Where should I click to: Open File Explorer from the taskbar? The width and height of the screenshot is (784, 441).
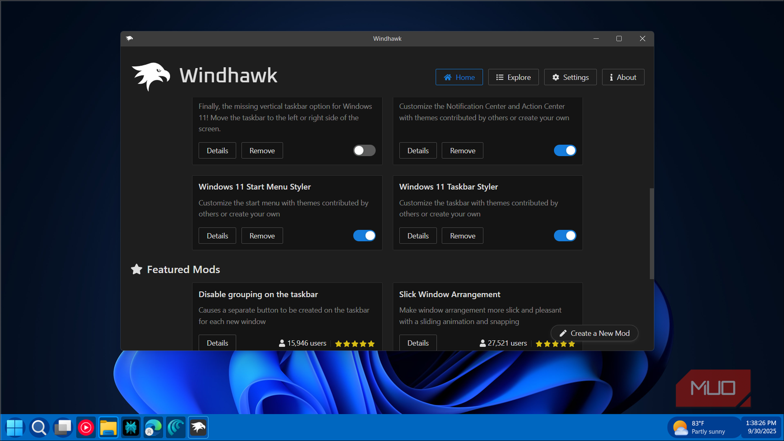coord(108,427)
